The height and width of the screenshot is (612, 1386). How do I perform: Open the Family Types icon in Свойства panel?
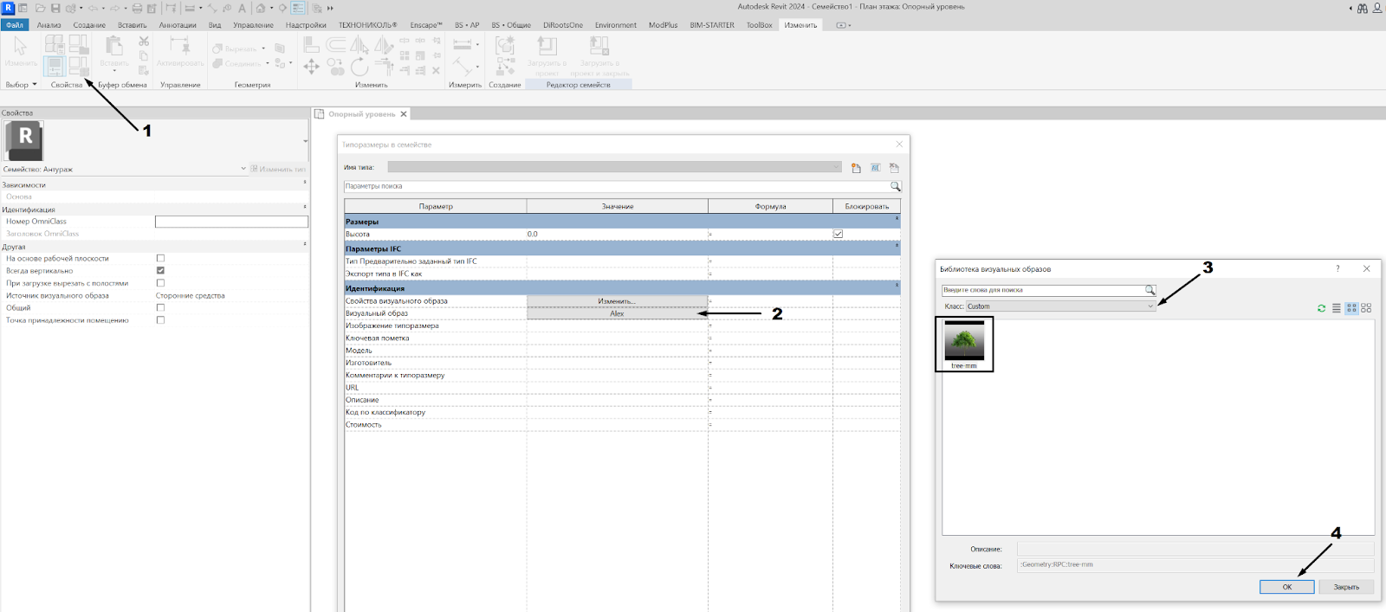point(79,65)
